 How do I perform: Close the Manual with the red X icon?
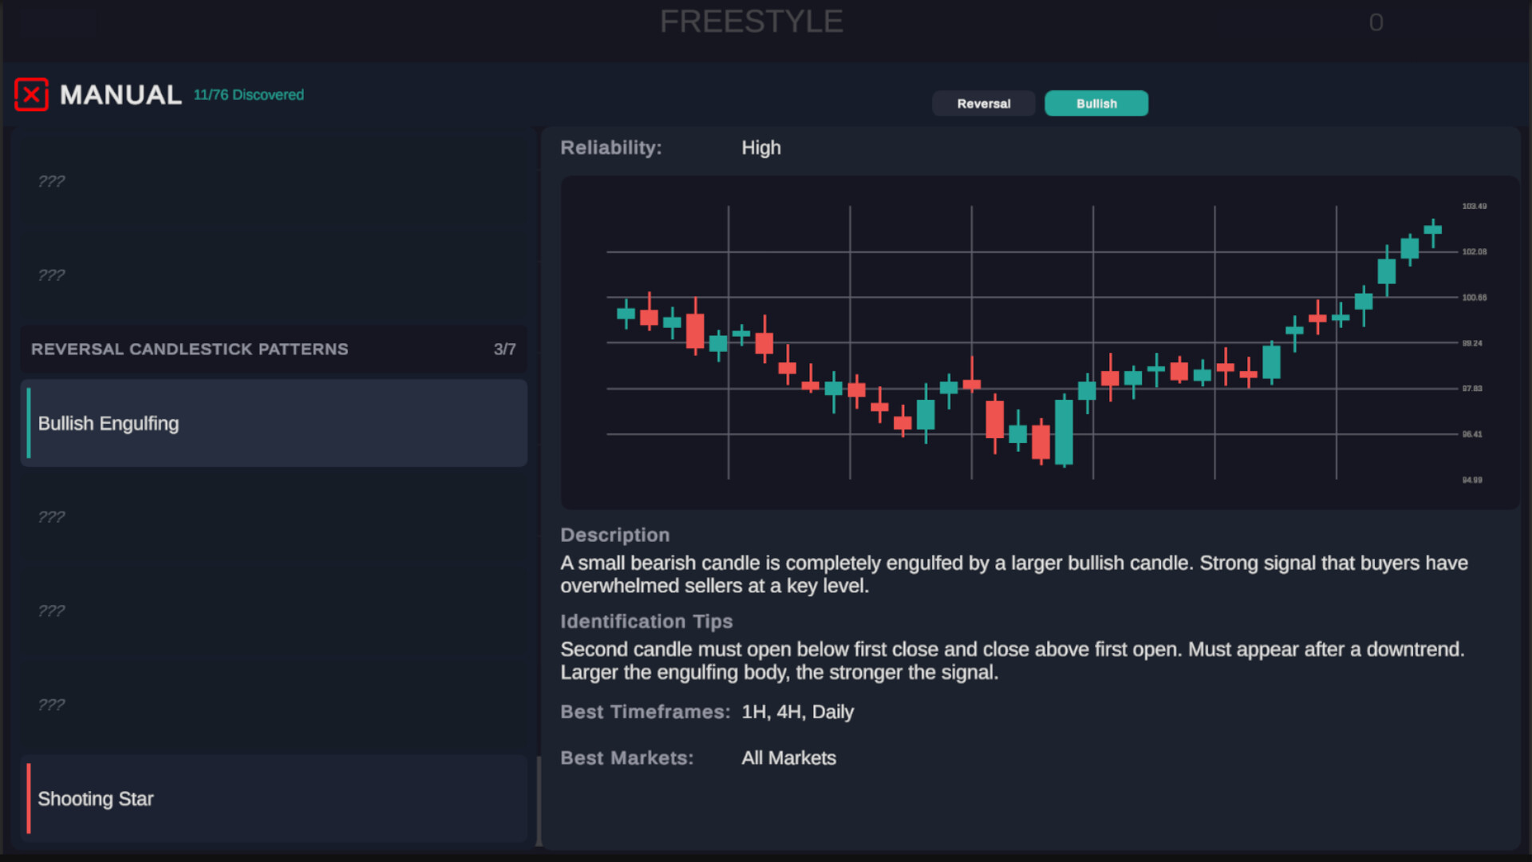click(x=31, y=95)
